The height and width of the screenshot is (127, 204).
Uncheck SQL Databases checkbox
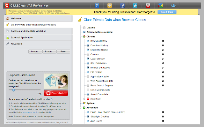point(88,63)
